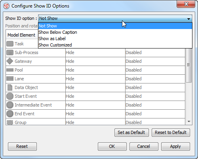
Task: Click the Hide cell in Lane row
Action: click(x=95, y=79)
